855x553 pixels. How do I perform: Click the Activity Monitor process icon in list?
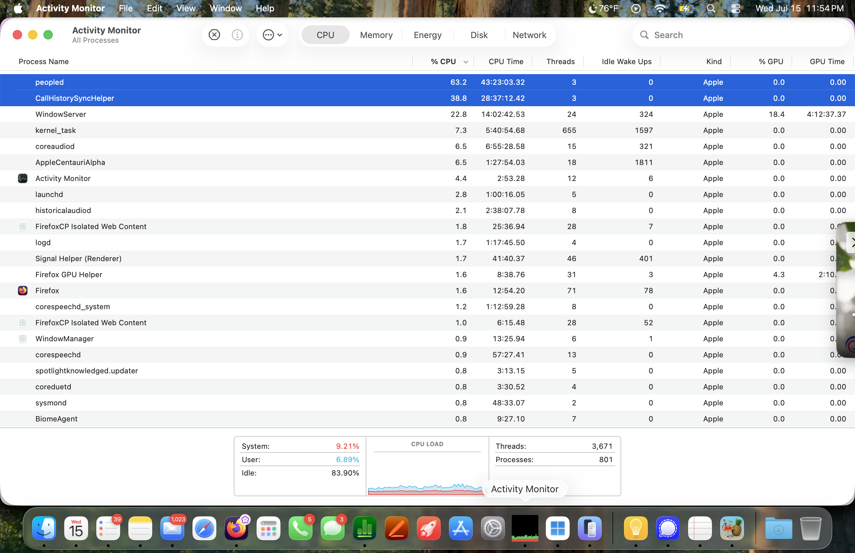click(23, 178)
